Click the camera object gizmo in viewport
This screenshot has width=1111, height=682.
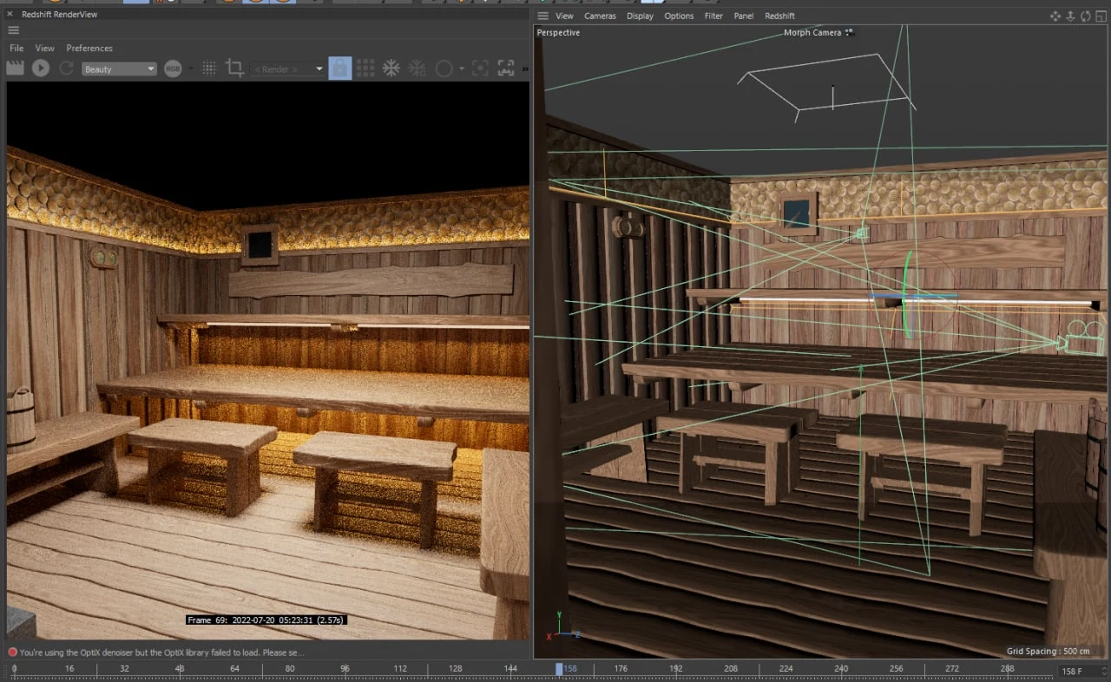[x=1081, y=336]
